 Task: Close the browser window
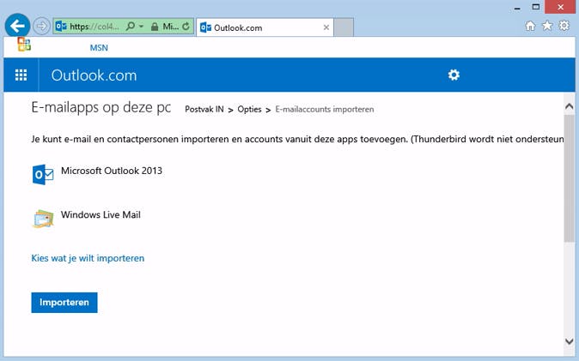pyautogui.click(x=560, y=7)
